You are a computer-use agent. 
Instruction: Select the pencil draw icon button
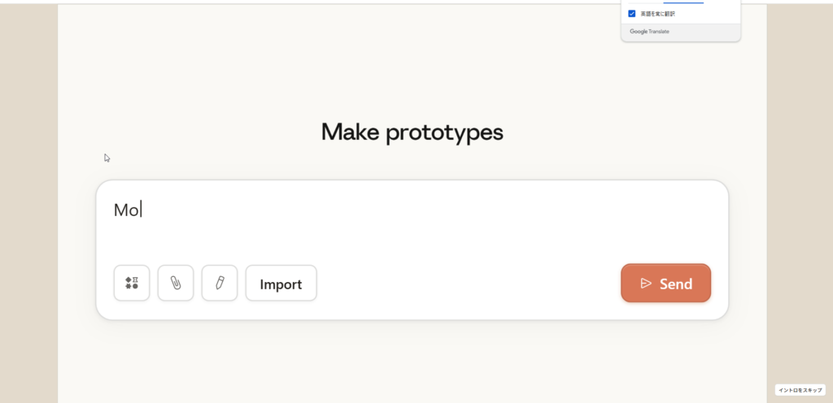(x=220, y=284)
